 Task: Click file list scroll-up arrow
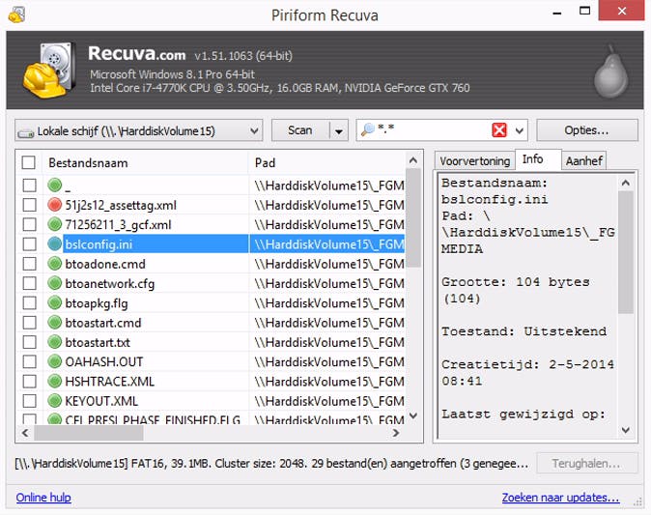pyautogui.click(x=413, y=160)
